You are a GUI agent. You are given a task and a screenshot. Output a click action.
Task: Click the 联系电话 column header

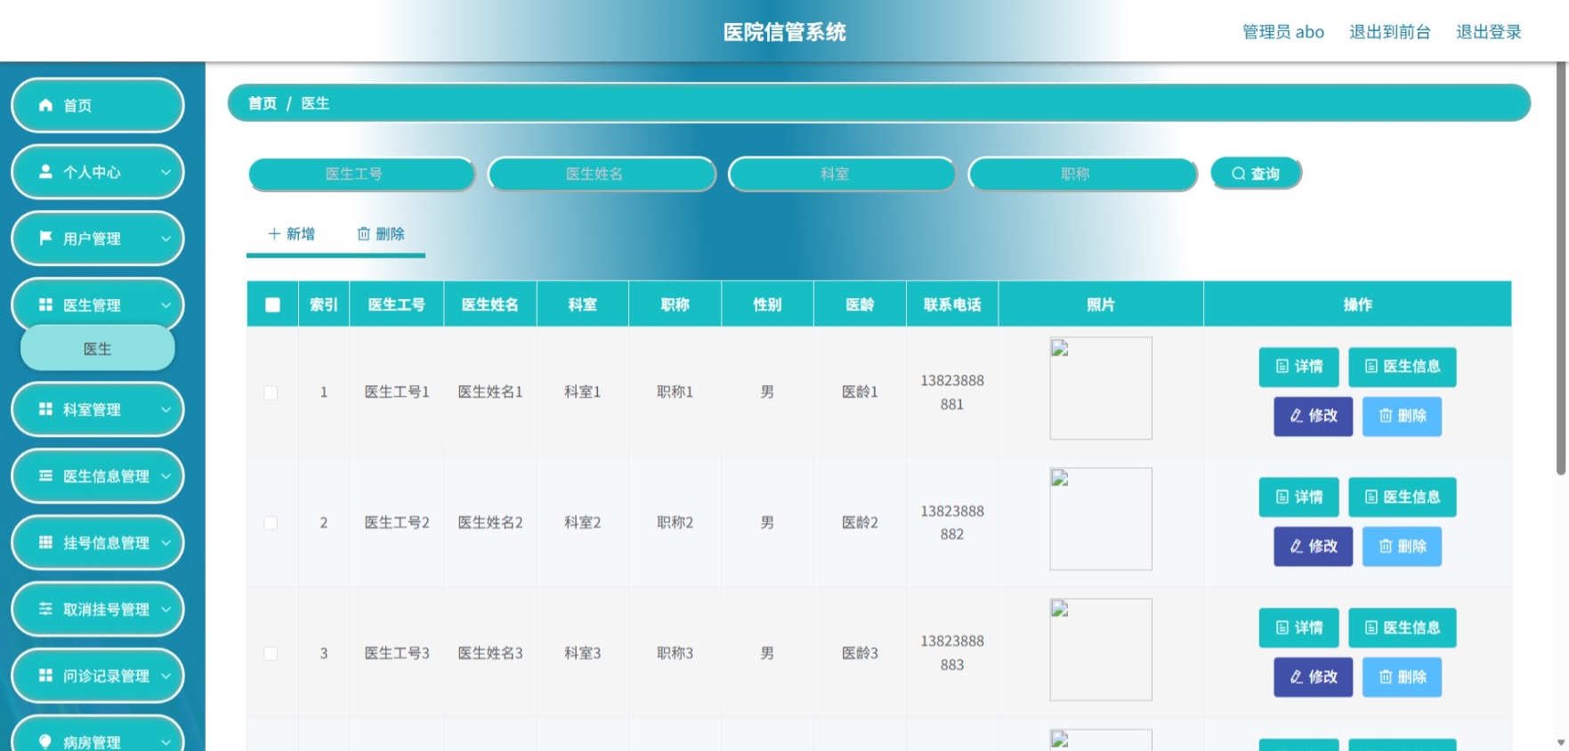click(952, 304)
